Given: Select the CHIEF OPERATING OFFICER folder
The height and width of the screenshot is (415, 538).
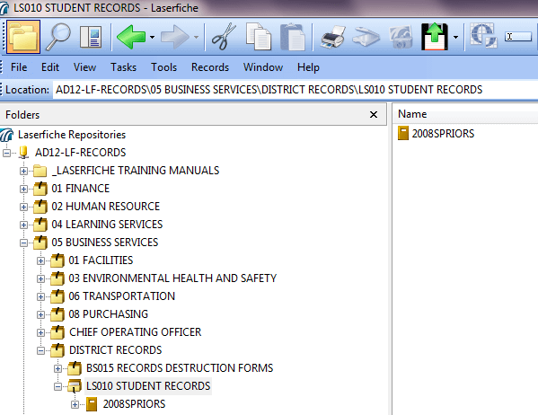Looking at the screenshot, I should click(x=136, y=332).
